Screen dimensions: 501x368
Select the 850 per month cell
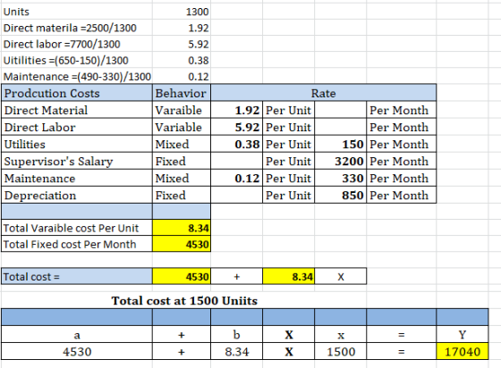point(340,195)
